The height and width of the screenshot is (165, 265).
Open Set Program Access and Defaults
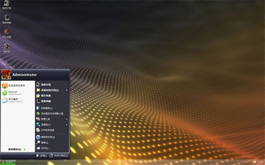pos(52,114)
